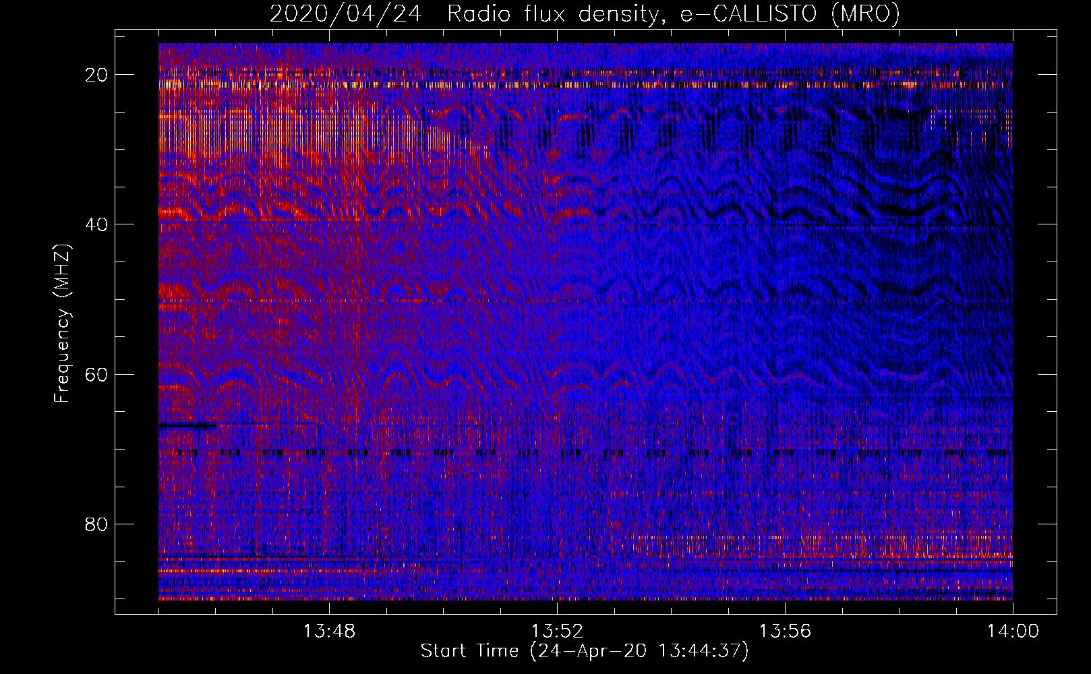The width and height of the screenshot is (1091, 674).
Task: Click the '80' frequency tick label
Action: 97,524
